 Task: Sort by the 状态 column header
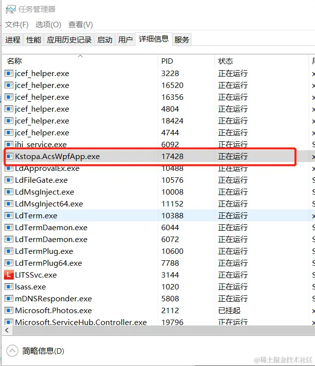click(x=262, y=61)
